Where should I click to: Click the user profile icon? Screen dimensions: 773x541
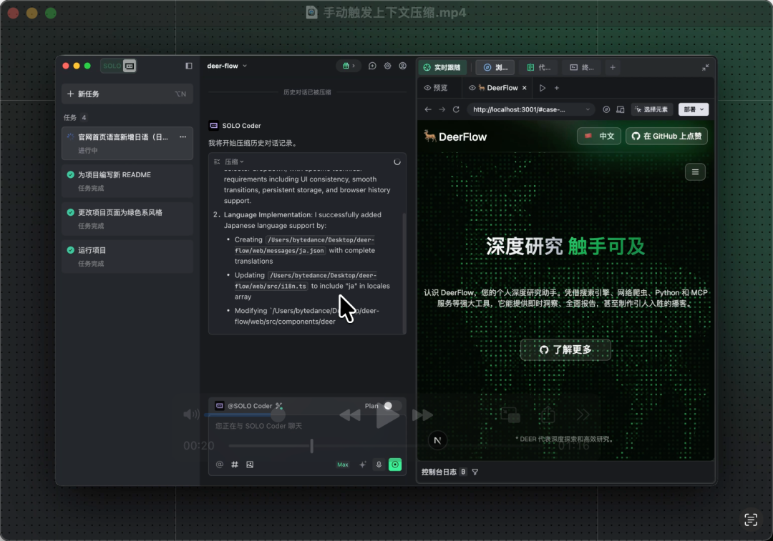[x=403, y=66]
